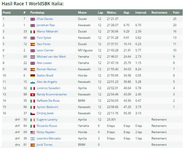The width and height of the screenshot is (184, 148).
Task: Click Irish flag next to Eugene Laverty
Action: 33,120
